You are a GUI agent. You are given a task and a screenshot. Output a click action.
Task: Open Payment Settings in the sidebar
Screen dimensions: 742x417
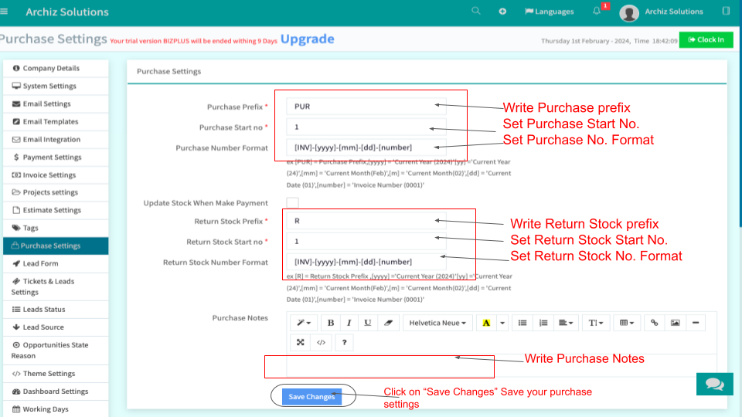coord(52,158)
